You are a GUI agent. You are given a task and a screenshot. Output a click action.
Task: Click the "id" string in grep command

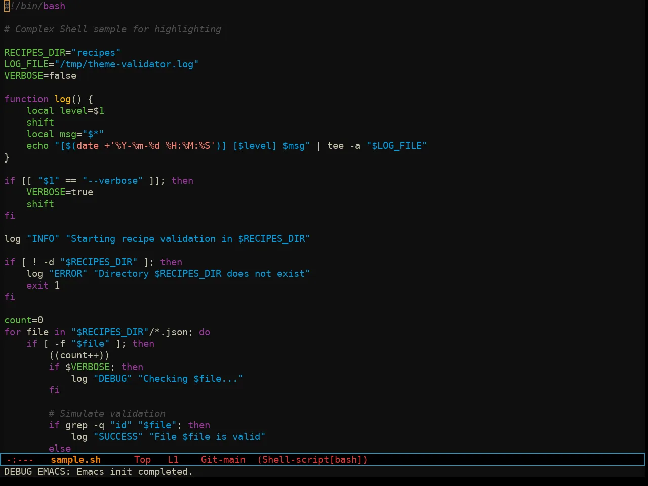tap(121, 425)
